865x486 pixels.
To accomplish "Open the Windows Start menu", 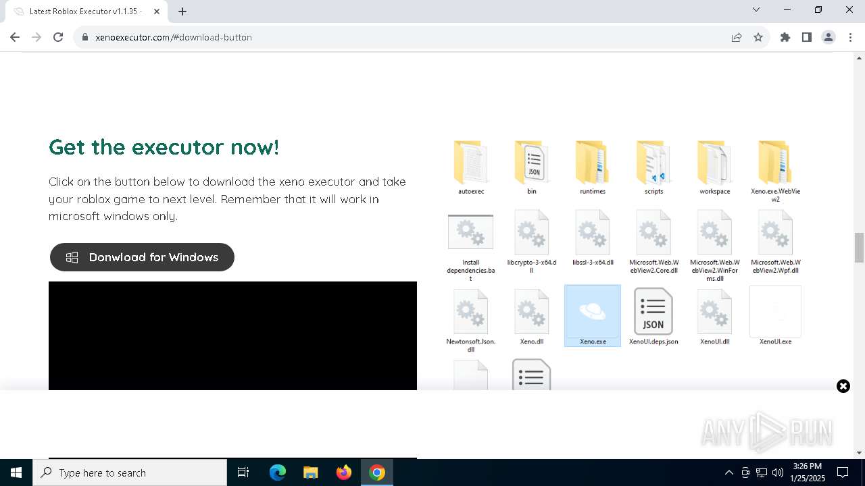I will click(x=16, y=473).
